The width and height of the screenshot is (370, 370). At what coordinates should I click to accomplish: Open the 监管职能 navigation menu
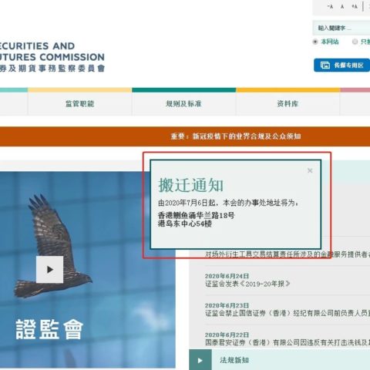click(x=79, y=104)
